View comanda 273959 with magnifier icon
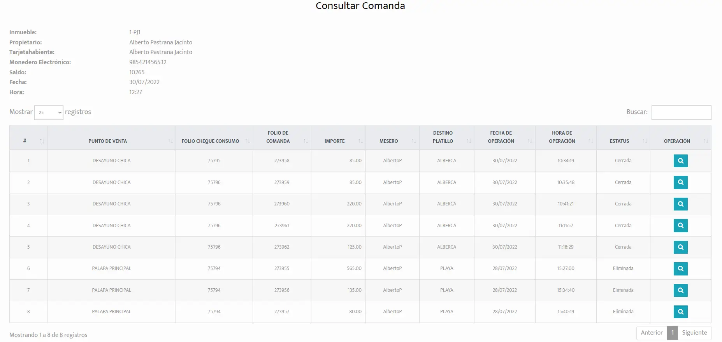Image resolution: width=722 pixels, height=342 pixels. coord(680,182)
